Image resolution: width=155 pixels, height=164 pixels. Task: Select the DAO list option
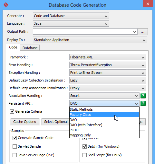(x=104, y=120)
